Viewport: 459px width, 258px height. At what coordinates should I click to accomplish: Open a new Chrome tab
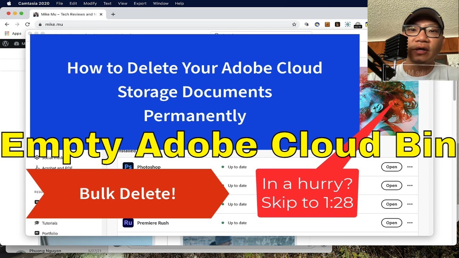point(113,14)
